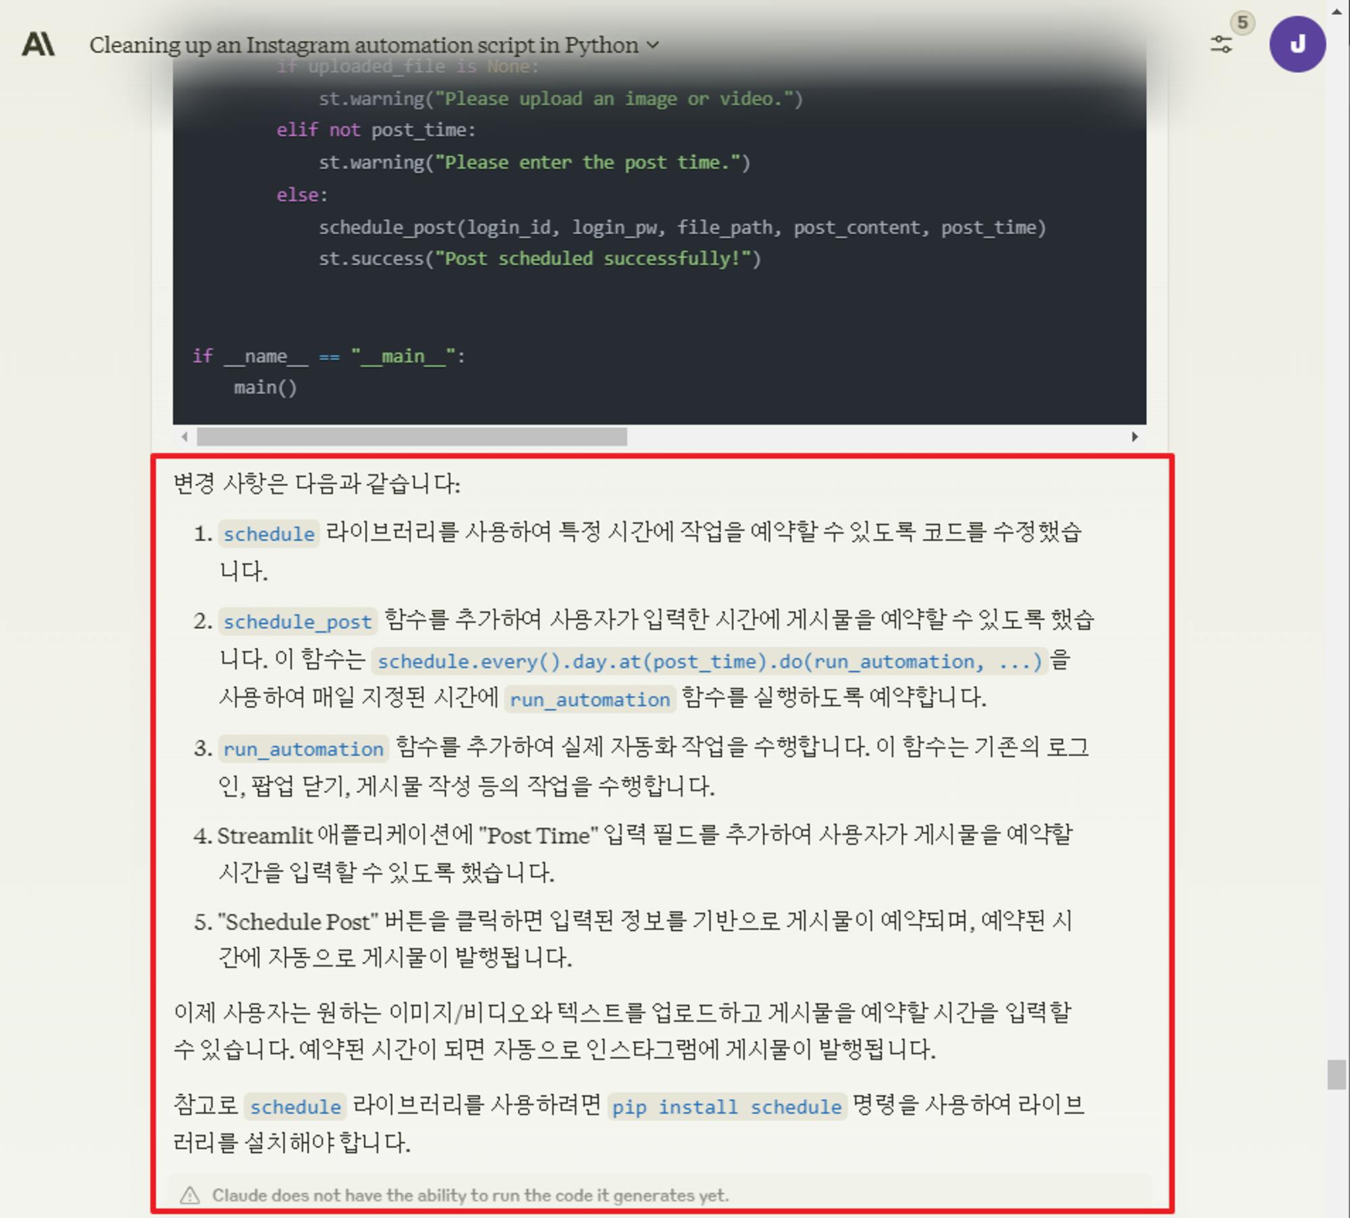Viewport: 1350px width, 1218px height.
Task: Click the 'schedule_post' inline code in item 2
Action: click(297, 621)
